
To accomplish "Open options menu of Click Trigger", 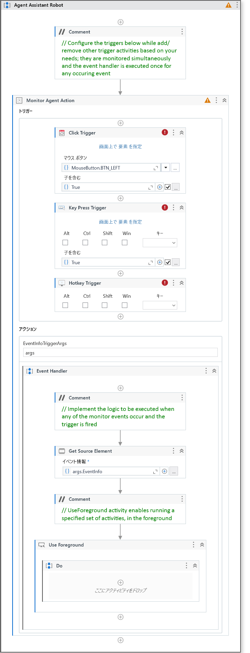I will [173, 132].
